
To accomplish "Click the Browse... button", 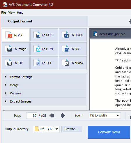I will pyautogui.click(x=72, y=129).
